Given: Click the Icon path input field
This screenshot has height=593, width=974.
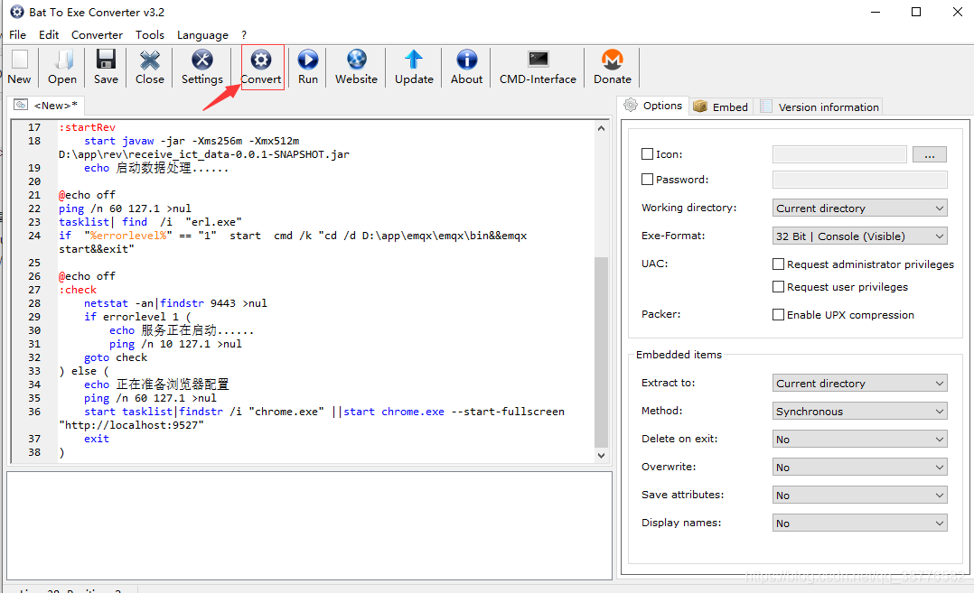Looking at the screenshot, I should pos(839,153).
